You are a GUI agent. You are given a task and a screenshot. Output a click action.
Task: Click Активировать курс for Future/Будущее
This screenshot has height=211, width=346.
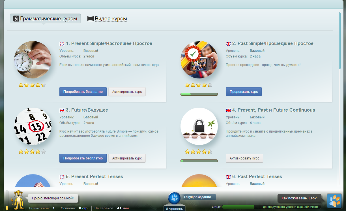pos(127,158)
